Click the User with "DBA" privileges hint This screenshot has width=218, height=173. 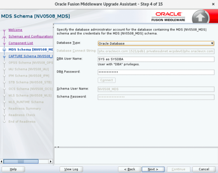(x=119, y=64)
